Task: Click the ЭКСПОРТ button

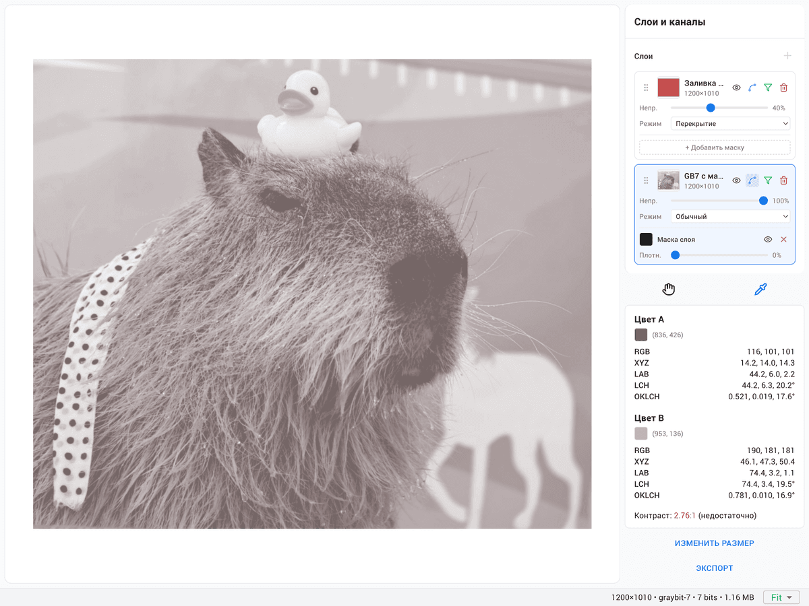Action: 714,568
